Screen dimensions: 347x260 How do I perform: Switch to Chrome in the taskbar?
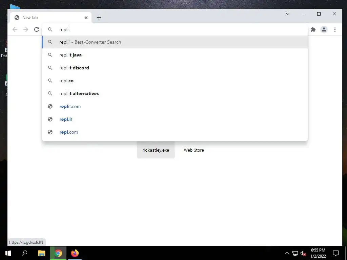pos(58,253)
